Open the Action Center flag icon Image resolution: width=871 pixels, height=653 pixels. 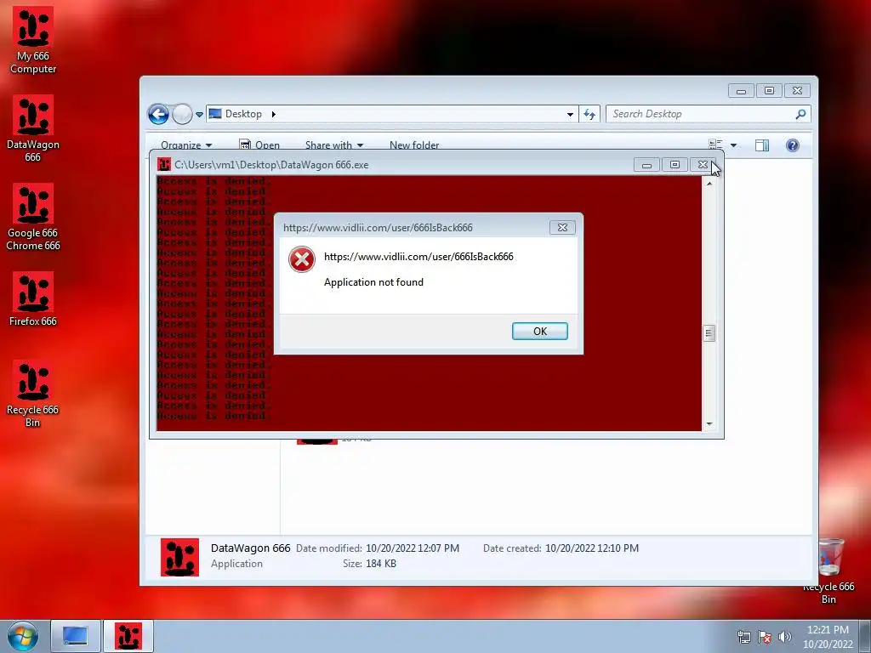pos(765,637)
